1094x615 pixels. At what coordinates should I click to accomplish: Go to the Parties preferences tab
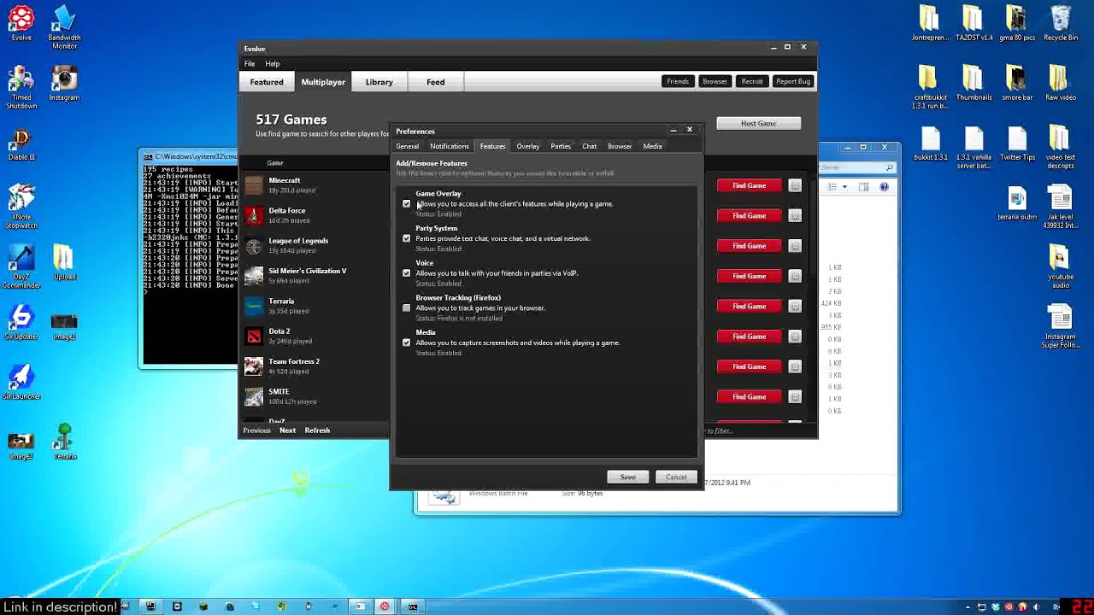561,146
